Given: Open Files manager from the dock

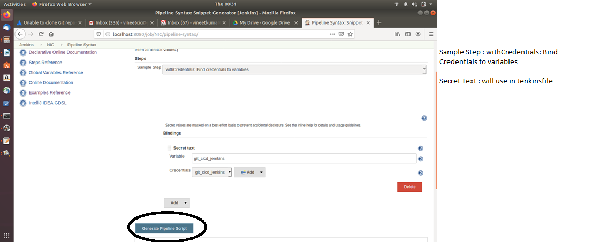Looking at the screenshot, I should (6, 40).
